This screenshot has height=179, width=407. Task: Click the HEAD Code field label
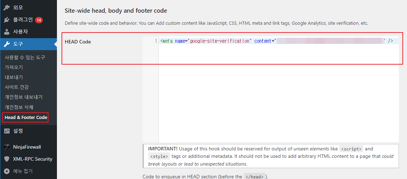pos(78,42)
